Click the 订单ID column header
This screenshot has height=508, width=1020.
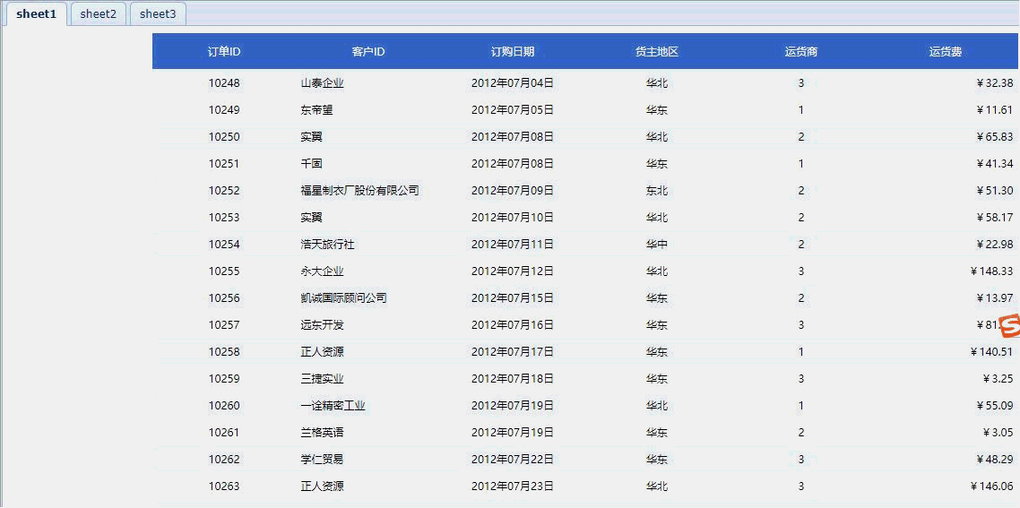[x=224, y=52]
